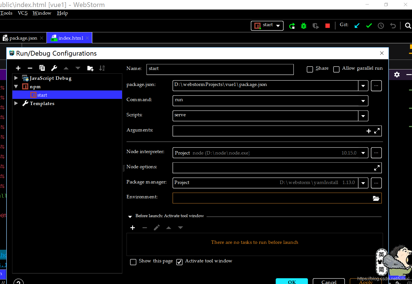Update project from Git
Image resolution: width=412 pixels, height=284 pixels.
pos(357,26)
